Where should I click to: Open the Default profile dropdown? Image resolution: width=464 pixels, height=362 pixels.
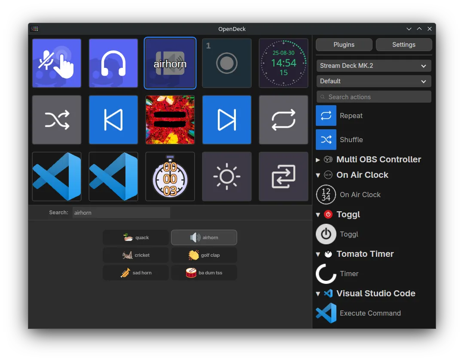373,81
